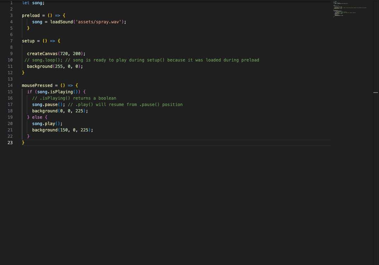Place cursor on the song variable declaration

point(37,3)
